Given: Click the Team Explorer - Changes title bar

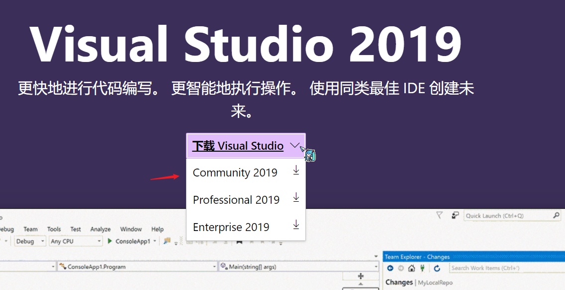Looking at the screenshot, I should click(x=474, y=257).
